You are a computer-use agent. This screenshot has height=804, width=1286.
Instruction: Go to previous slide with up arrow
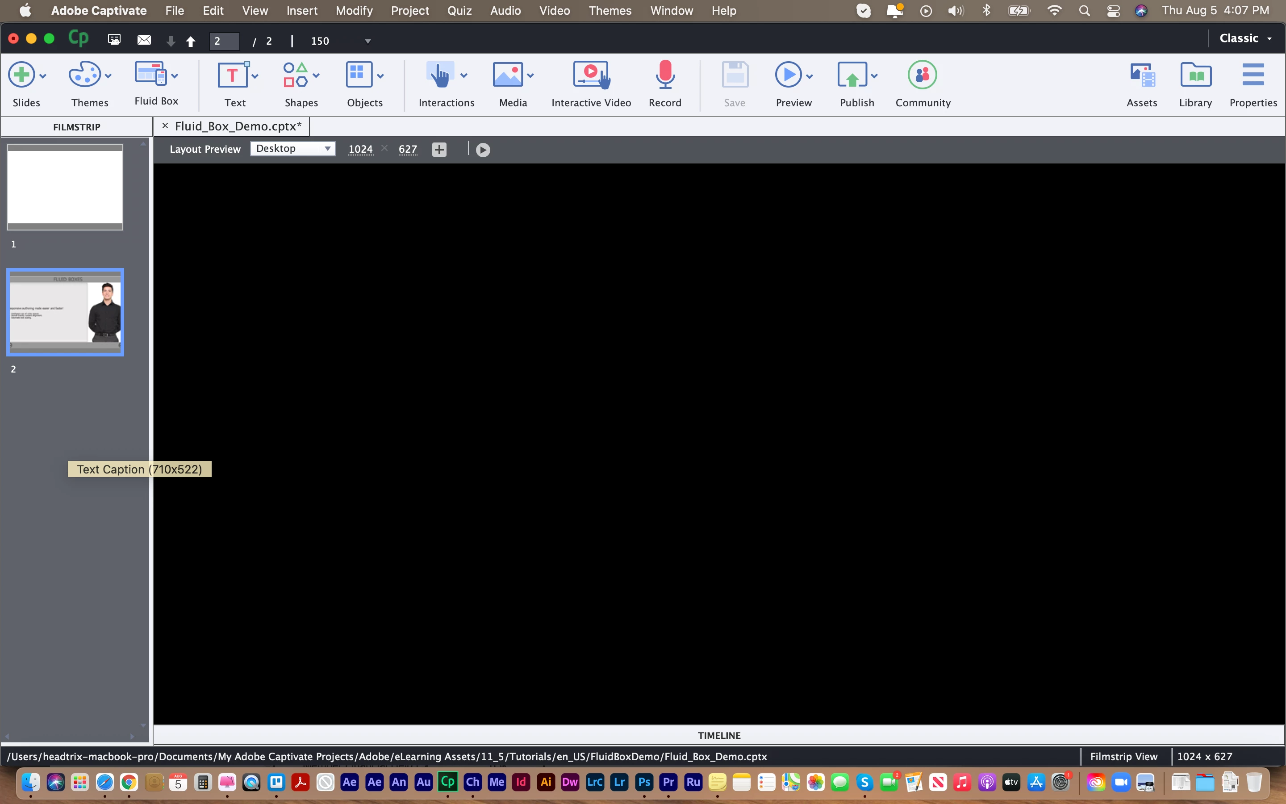coord(190,41)
